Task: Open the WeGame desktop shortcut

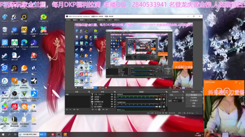Action: click(x=14, y=69)
